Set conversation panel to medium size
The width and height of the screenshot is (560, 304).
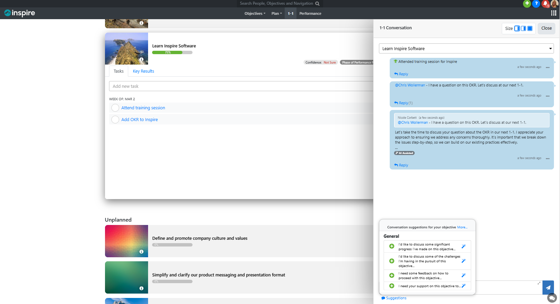click(523, 28)
